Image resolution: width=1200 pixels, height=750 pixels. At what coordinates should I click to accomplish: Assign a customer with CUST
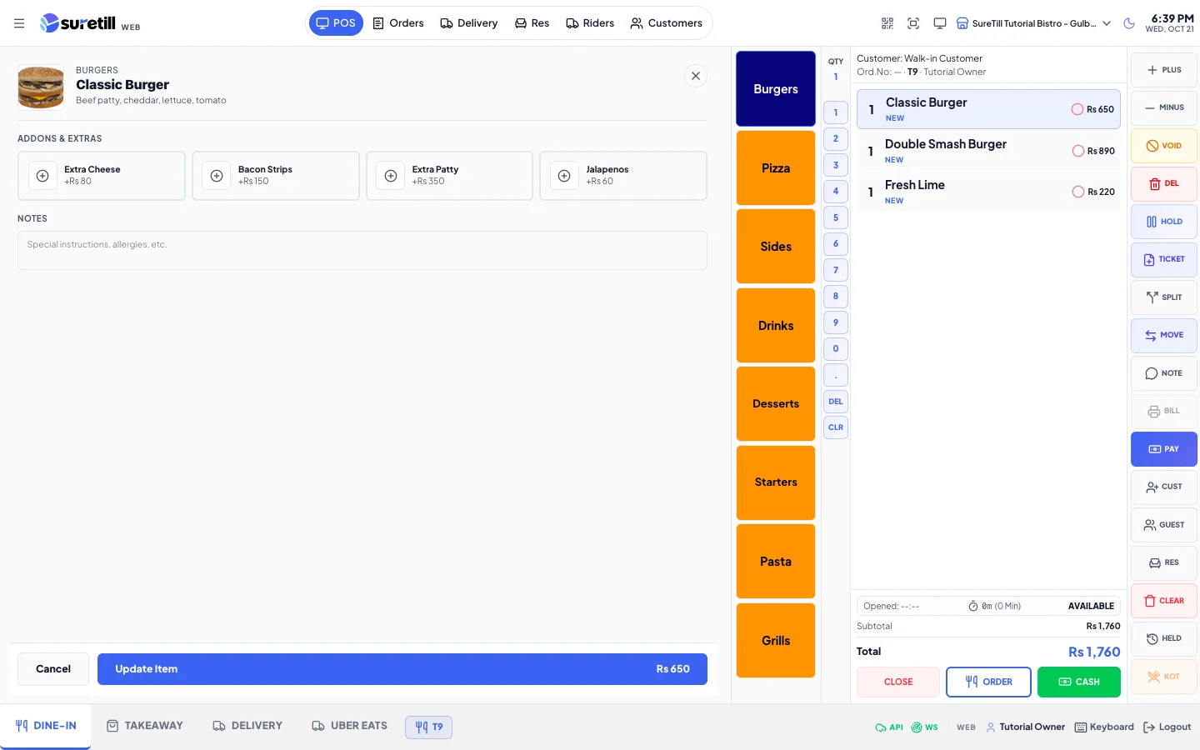[x=1164, y=487]
